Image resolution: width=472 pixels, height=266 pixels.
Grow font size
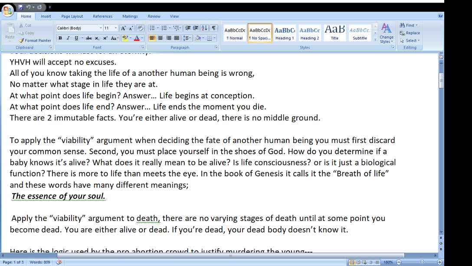pos(123,28)
